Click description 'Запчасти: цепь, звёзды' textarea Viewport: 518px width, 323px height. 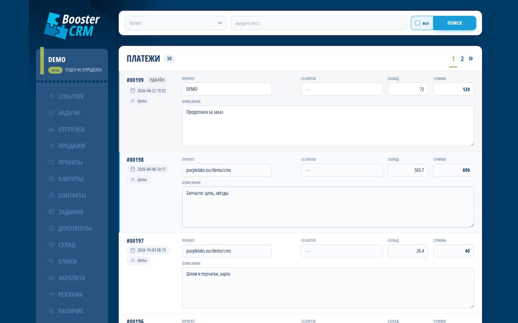(x=328, y=207)
